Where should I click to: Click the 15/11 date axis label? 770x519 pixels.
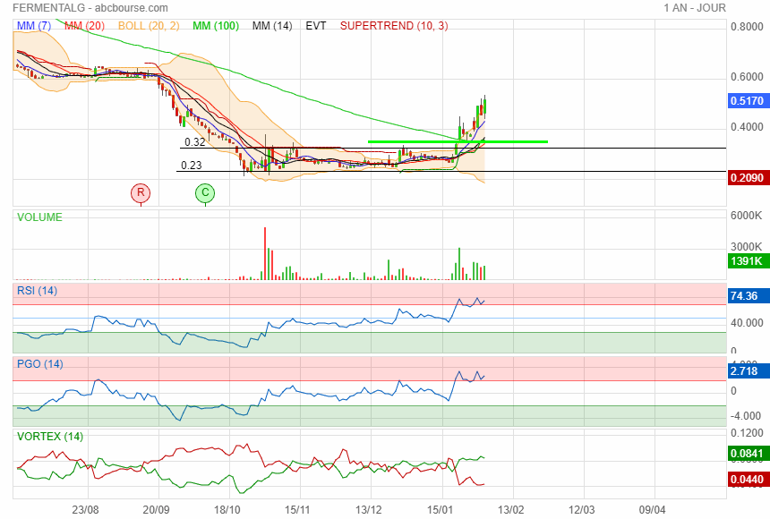pyautogui.click(x=297, y=510)
